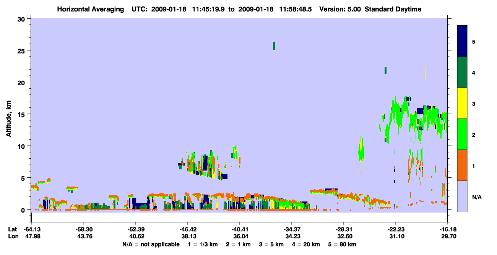497x255 pixels.
Task: Click the altitude tick label '10'
Action: pos(22,146)
